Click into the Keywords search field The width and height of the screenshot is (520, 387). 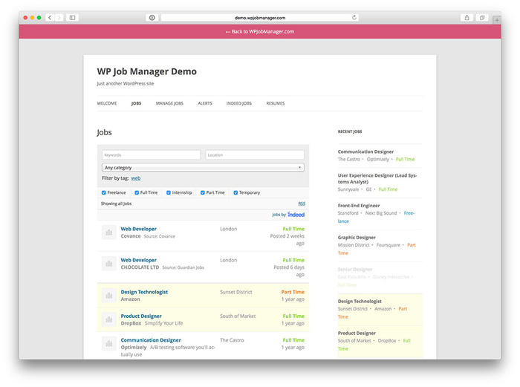[152, 155]
